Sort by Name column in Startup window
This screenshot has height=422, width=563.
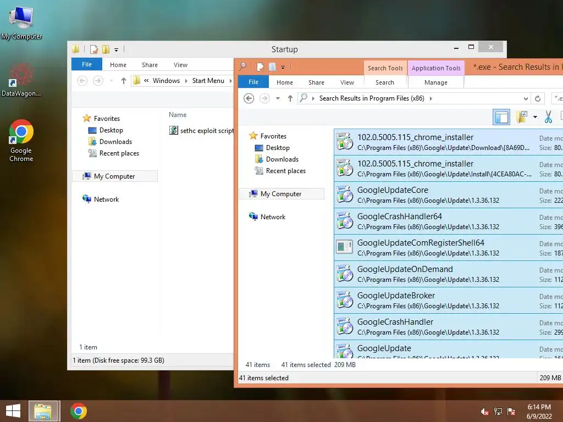pos(178,115)
